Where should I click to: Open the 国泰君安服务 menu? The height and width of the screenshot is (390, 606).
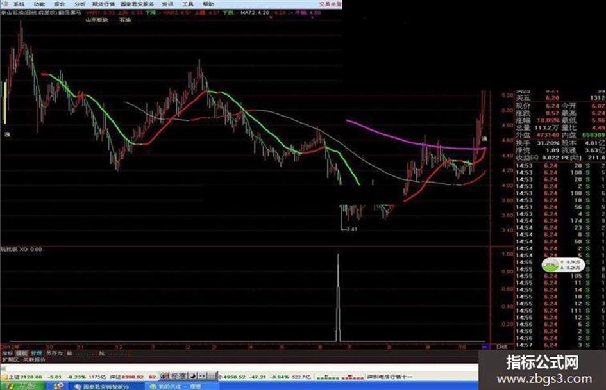137,4
